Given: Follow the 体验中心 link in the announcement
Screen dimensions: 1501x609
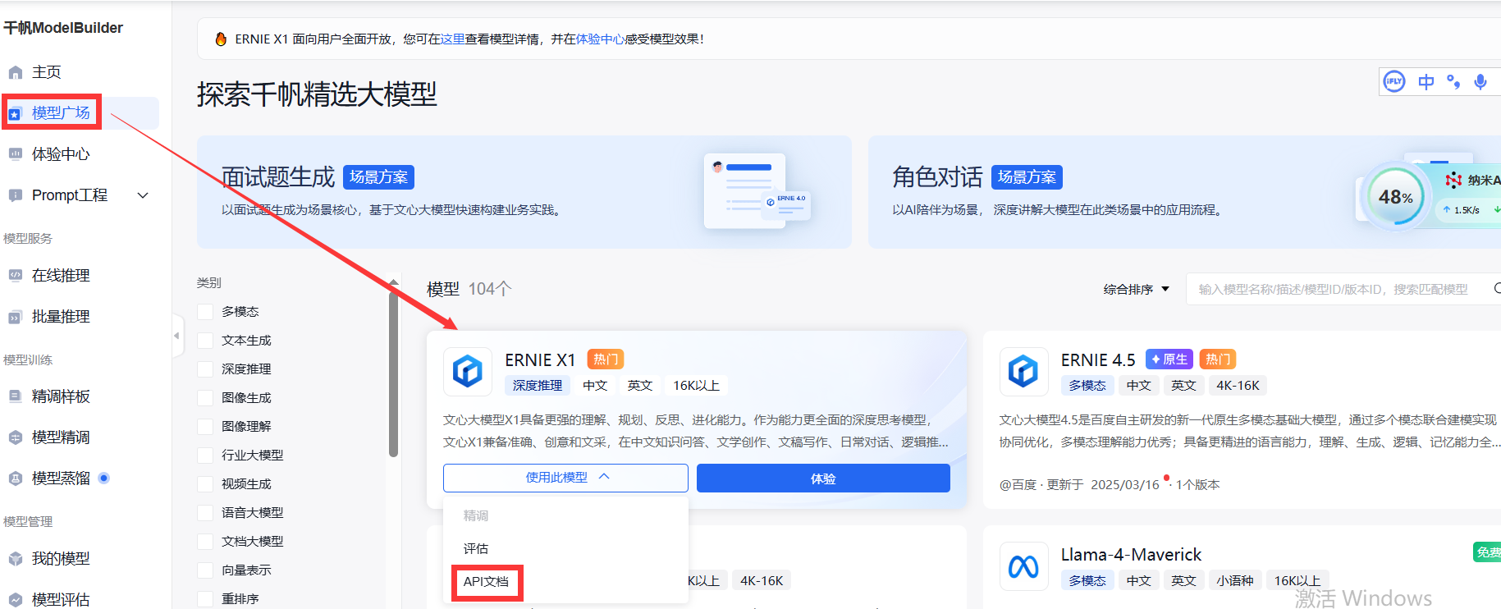Looking at the screenshot, I should (600, 39).
